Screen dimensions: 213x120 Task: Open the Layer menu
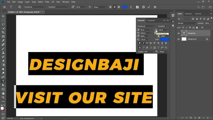tap(27, 2)
